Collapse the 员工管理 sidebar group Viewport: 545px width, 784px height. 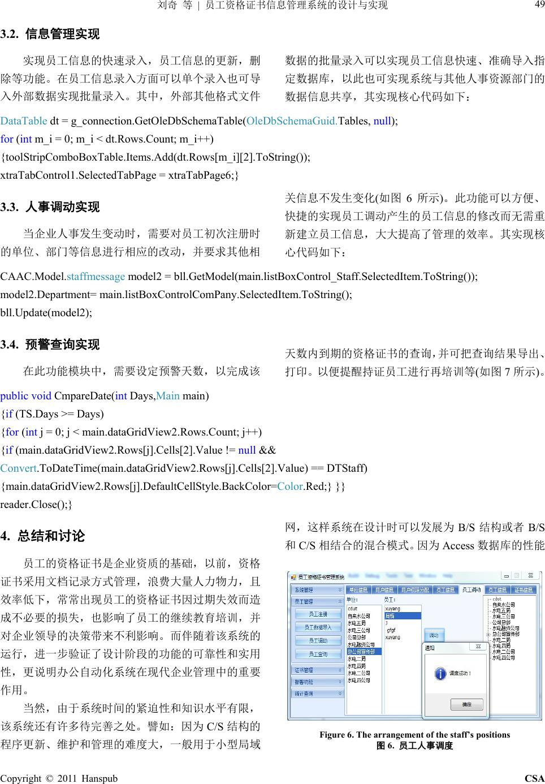tap(317, 601)
